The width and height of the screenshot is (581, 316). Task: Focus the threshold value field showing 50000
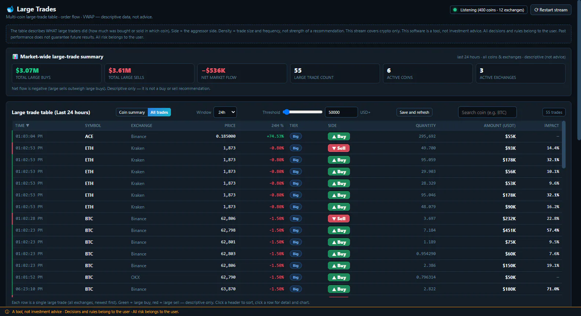[341, 112]
